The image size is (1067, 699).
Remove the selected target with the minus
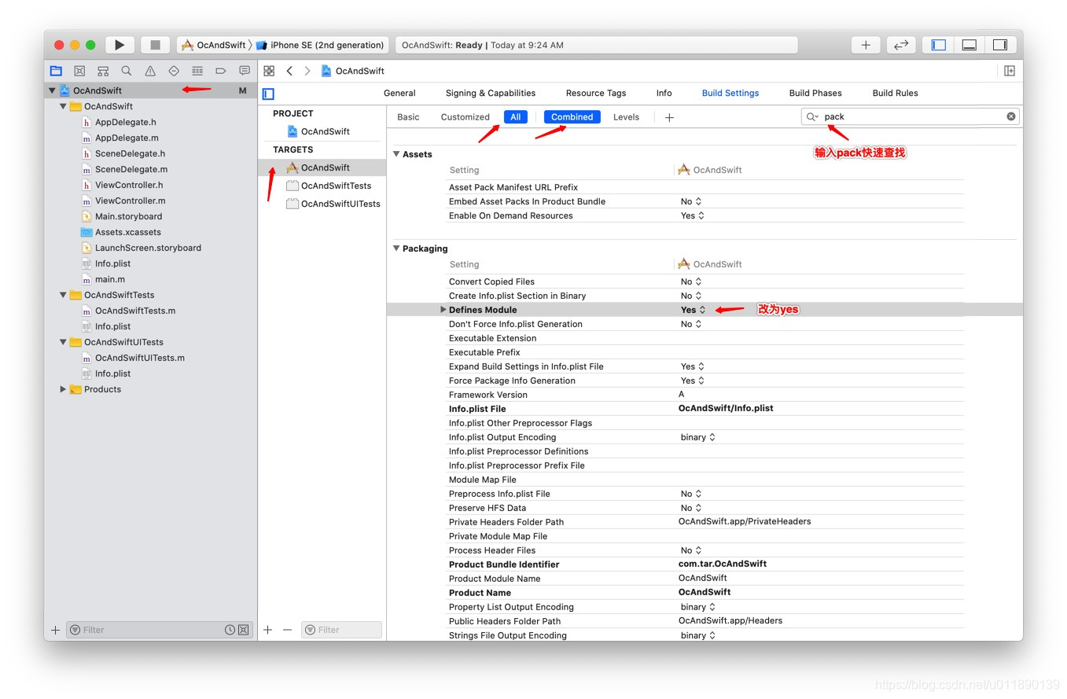pyautogui.click(x=287, y=630)
